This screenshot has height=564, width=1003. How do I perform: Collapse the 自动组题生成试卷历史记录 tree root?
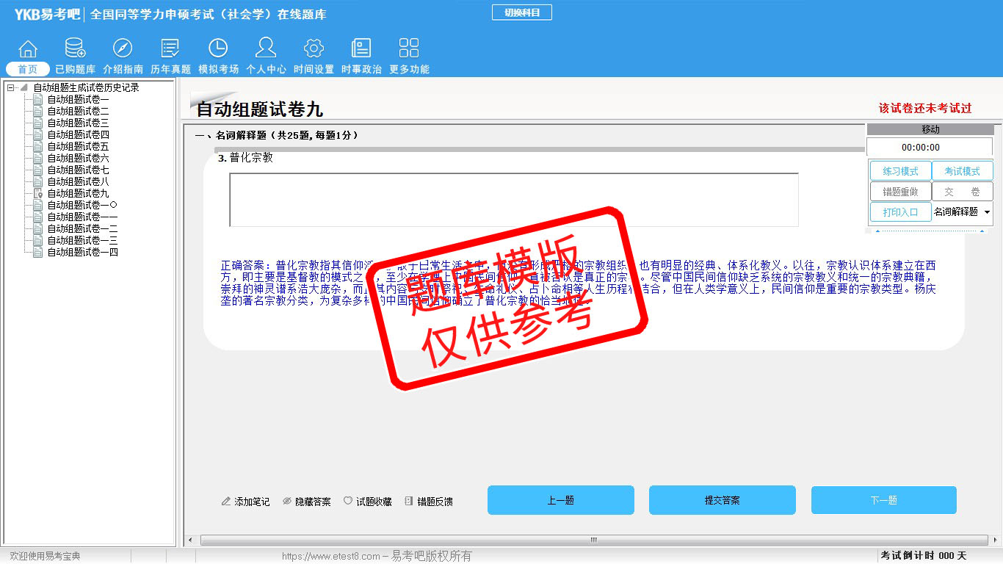click(10, 87)
